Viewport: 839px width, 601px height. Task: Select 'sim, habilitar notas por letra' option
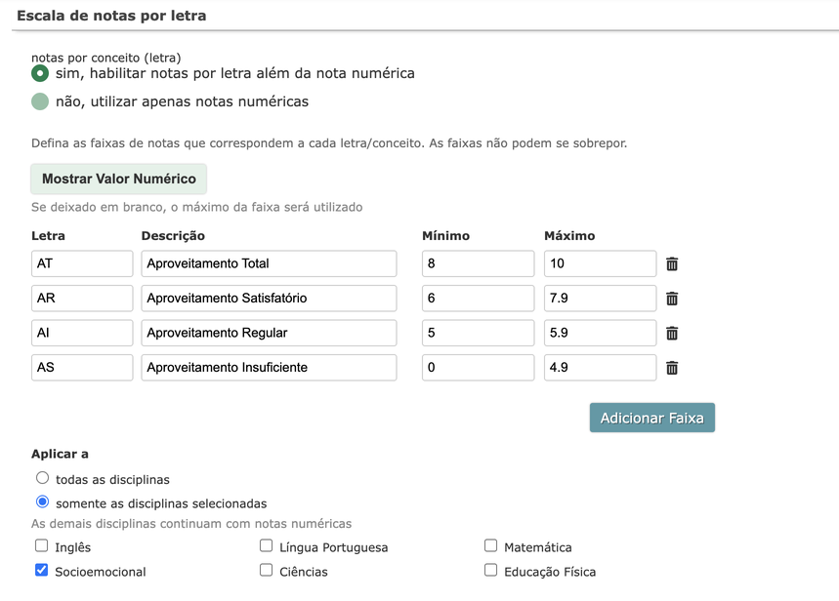point(40,73)
